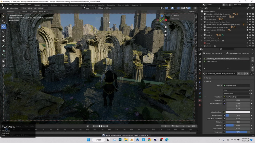This screenshot has width=255, height=143.
Task: Activate the Transform tool
Action: point(4,40)
